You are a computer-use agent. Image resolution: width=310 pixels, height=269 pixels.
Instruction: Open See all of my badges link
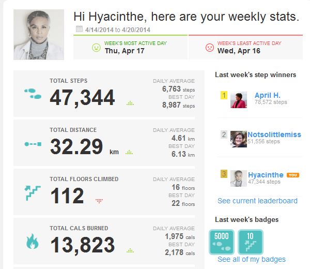(x=251, y=259)
